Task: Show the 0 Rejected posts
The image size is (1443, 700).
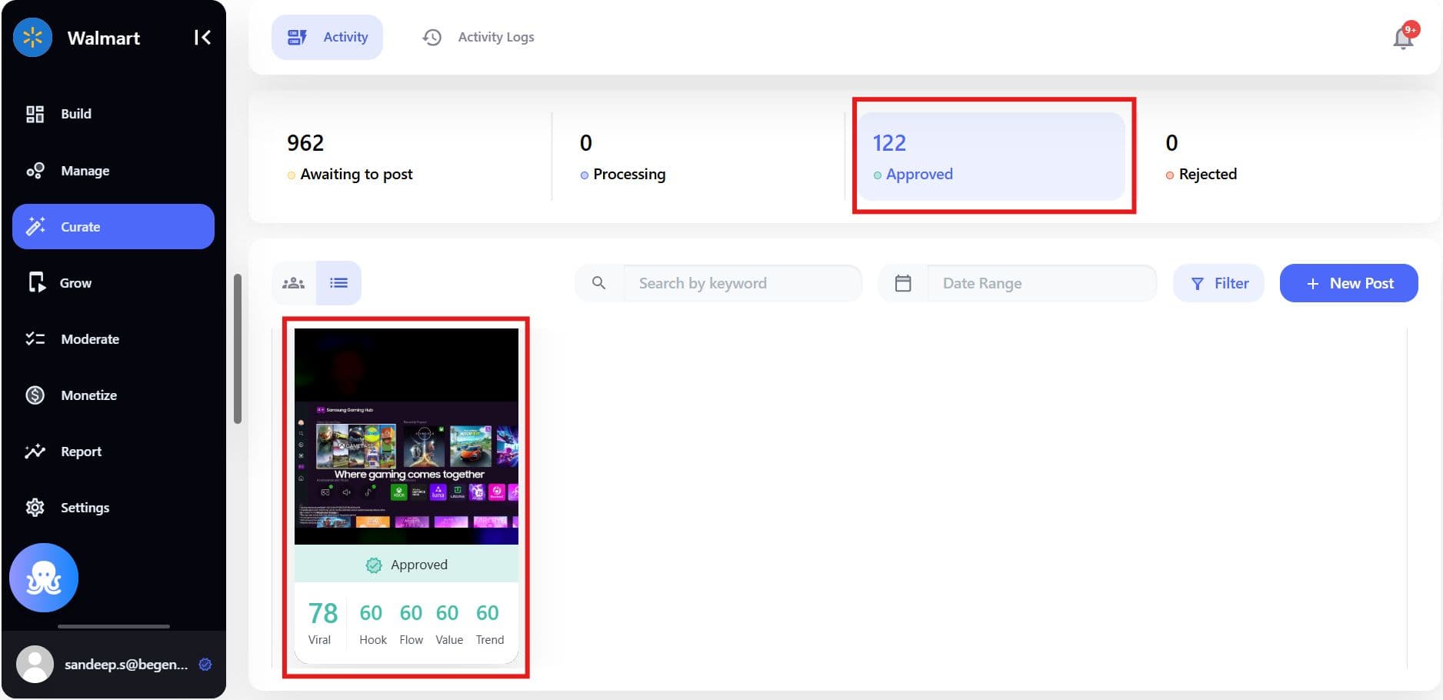Action: (1285, 157)
